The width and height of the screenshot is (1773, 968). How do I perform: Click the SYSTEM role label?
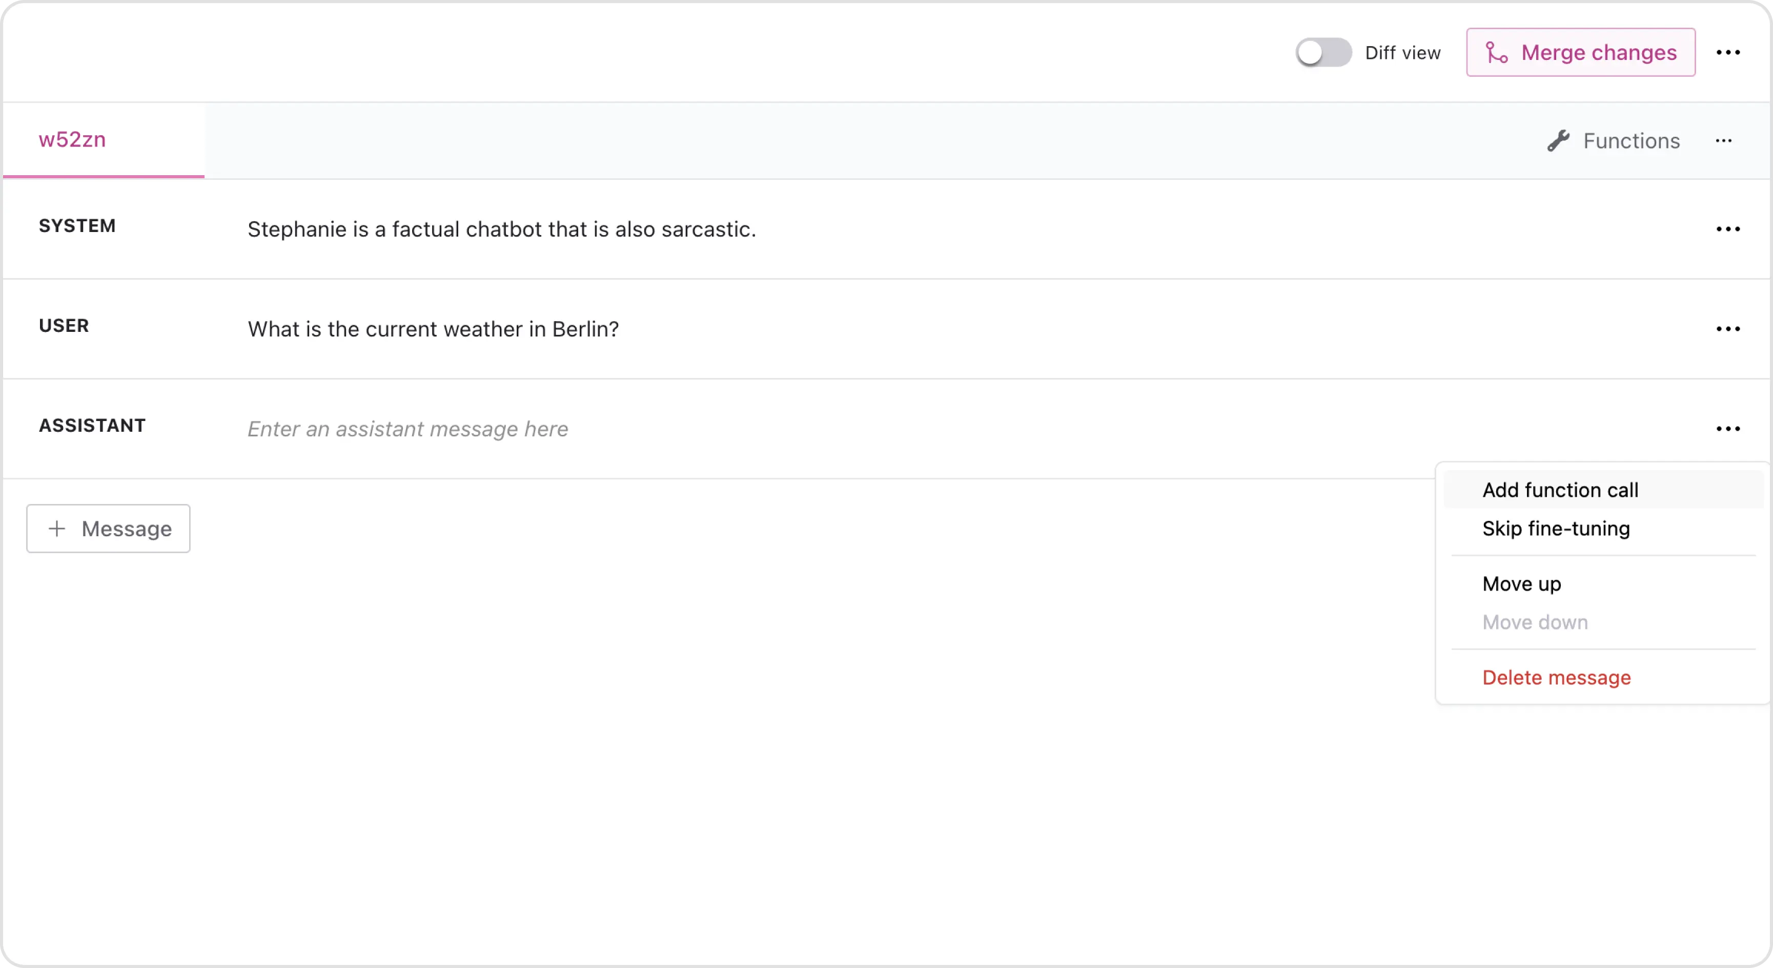(77, 226)
